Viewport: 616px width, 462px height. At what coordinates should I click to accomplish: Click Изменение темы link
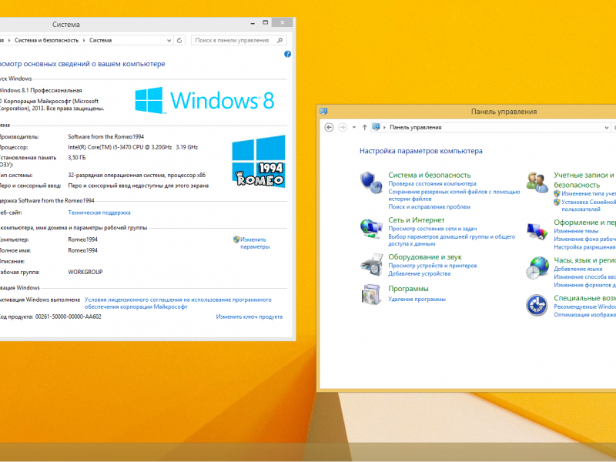[576, 231]
